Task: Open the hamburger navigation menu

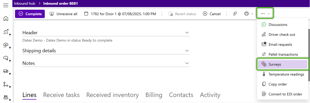Action: click(x=6, y=5)
